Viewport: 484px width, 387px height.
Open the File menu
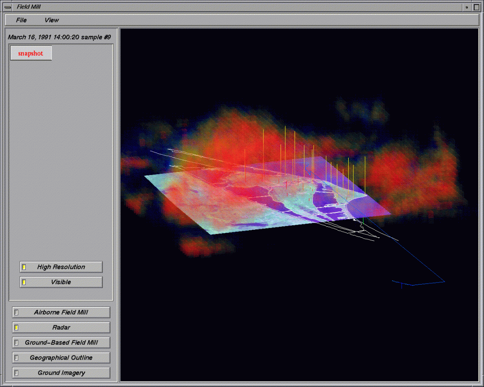pos(21,20)
